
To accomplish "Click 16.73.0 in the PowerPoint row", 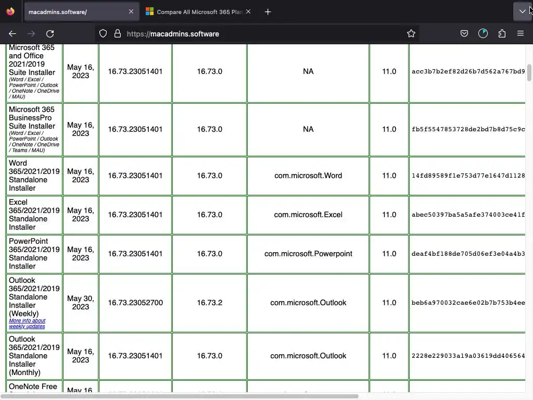I will click(x=209, y=254).
